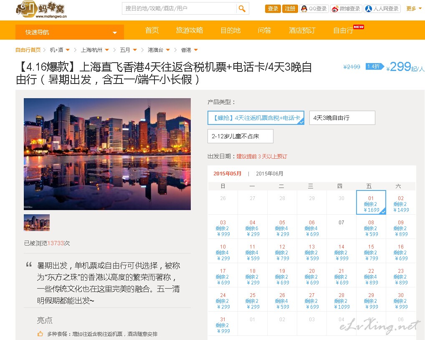425x340 pixels.
Task: Select product type 【蜂抢】4天往返机票含税+电话卡
Action: tap(256, 118)
